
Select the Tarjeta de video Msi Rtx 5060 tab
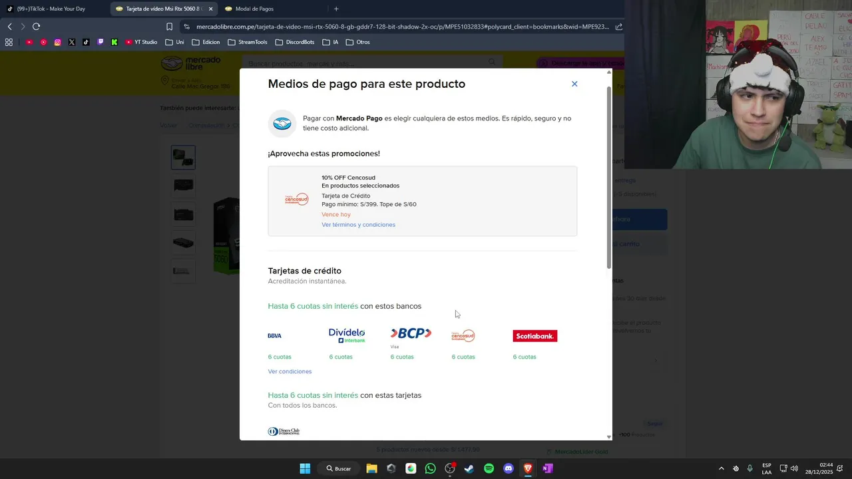coord(160,9)
